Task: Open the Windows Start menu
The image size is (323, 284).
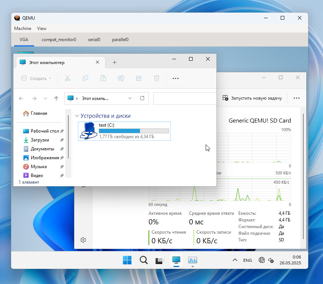Action: pyautogui.click(x=127, y=260)
